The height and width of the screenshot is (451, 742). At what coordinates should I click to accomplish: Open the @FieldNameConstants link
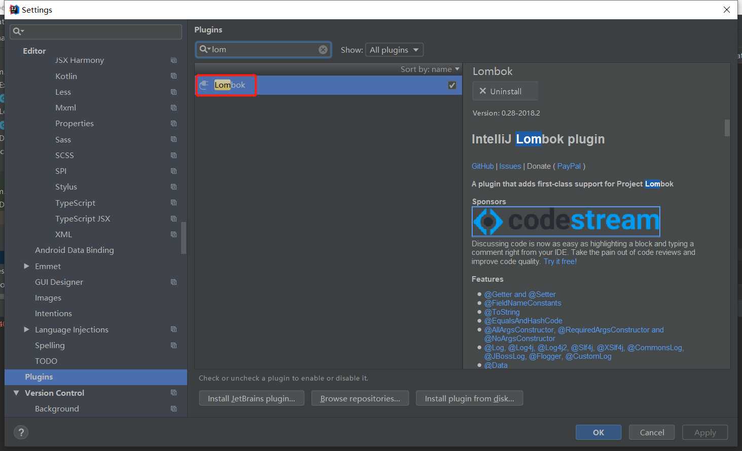pos(523,303)
